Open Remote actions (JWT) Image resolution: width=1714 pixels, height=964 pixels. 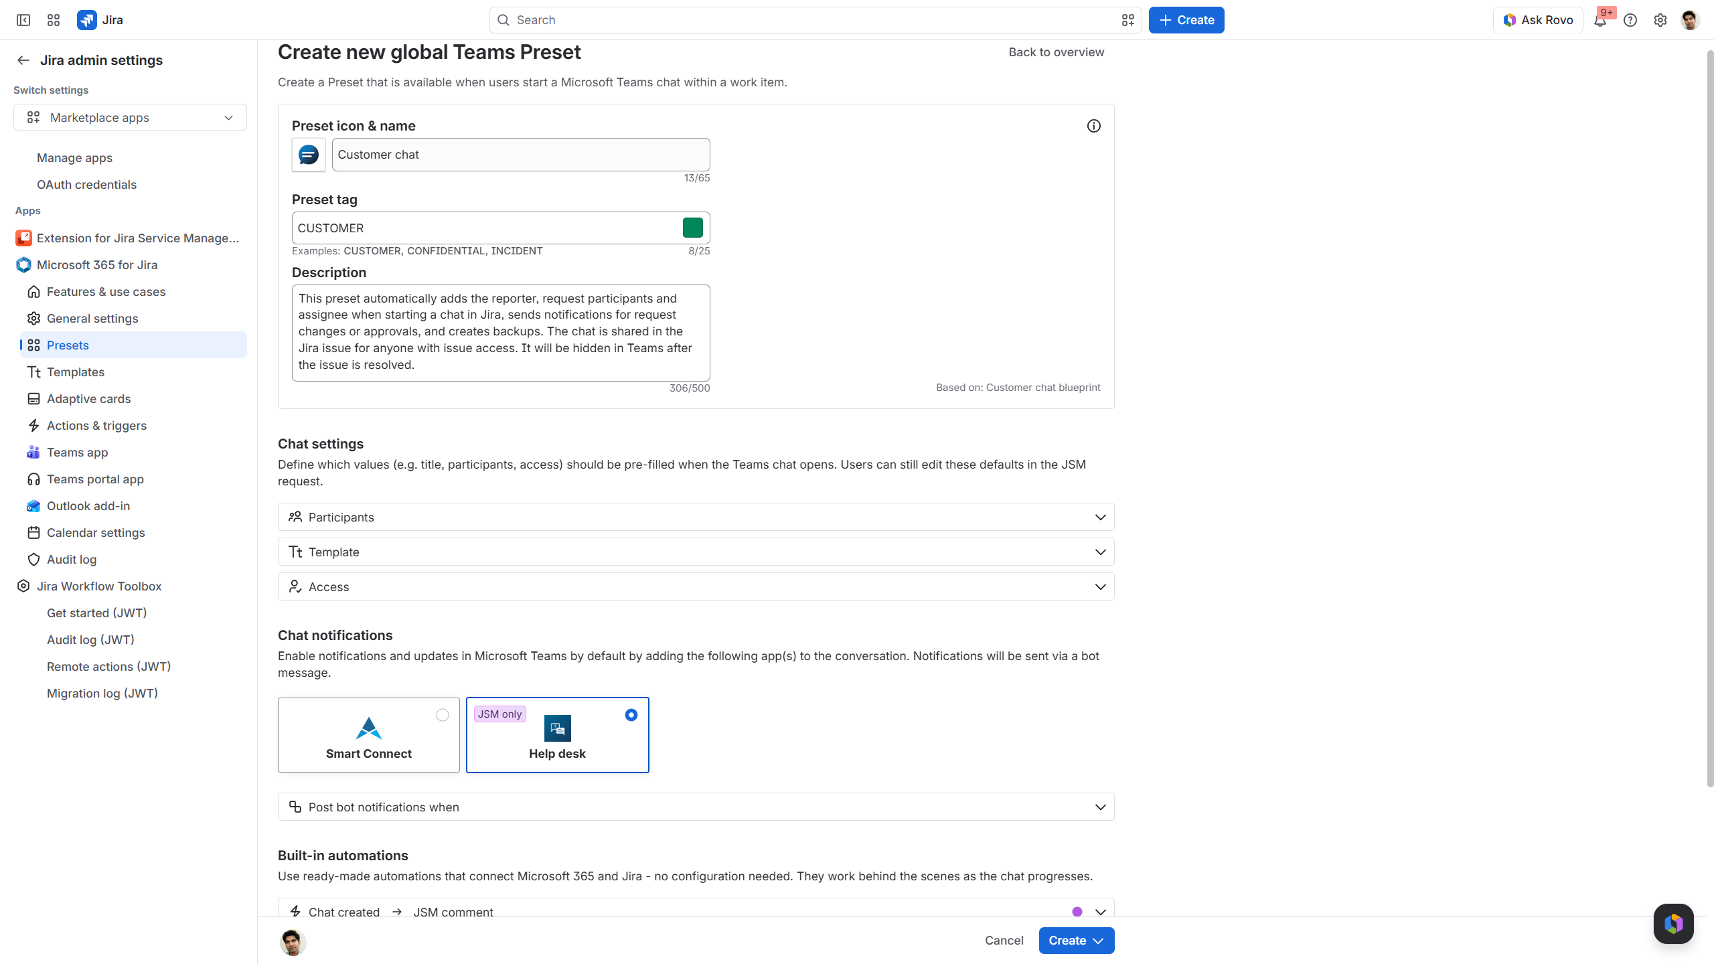point(108,666)
